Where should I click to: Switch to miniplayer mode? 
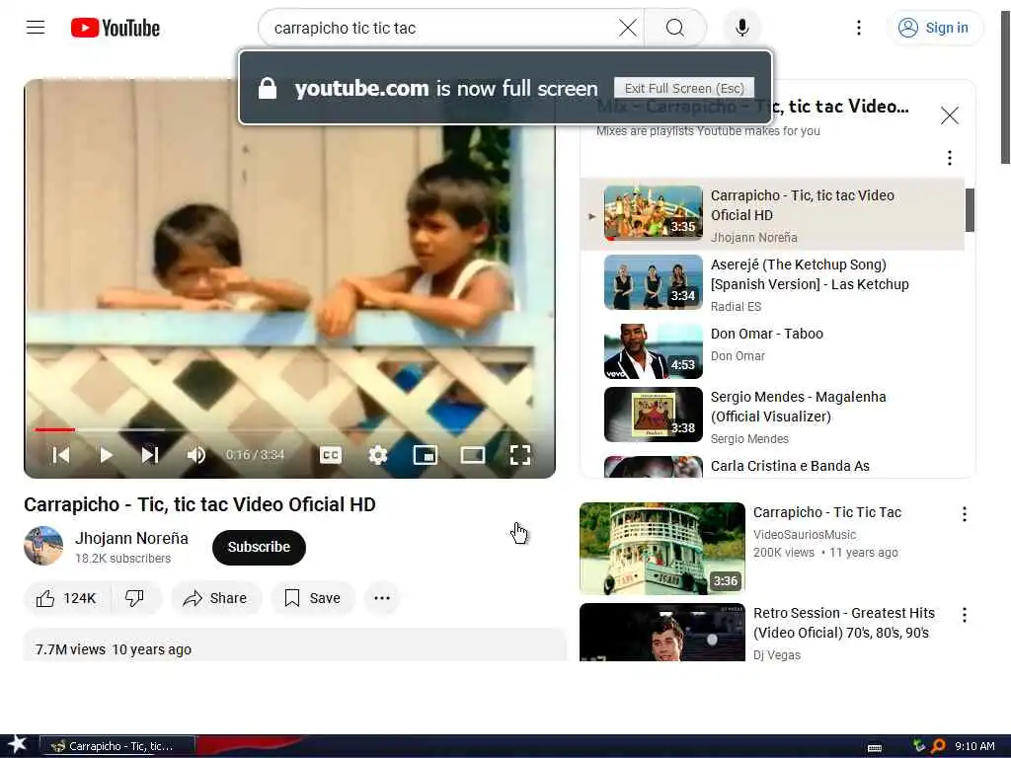[x=425, y=455]
